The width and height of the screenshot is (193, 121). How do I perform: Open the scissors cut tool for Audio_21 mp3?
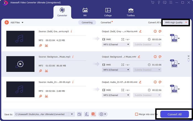(46, 96)
